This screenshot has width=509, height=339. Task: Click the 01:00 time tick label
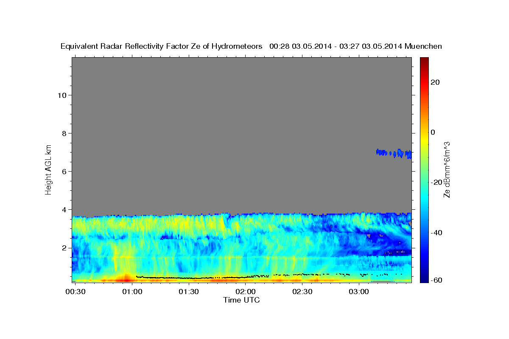click(x=132, y=292)
